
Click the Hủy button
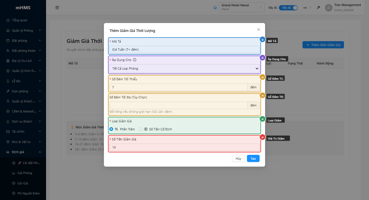(x=238, y=159)
